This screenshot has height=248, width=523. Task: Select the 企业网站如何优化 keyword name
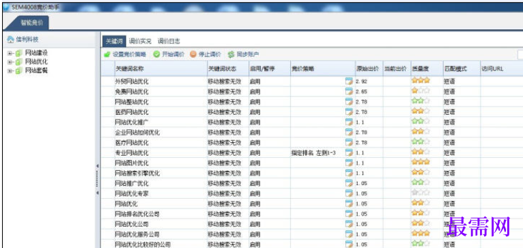pyautogui.click(x=137, y=132)
